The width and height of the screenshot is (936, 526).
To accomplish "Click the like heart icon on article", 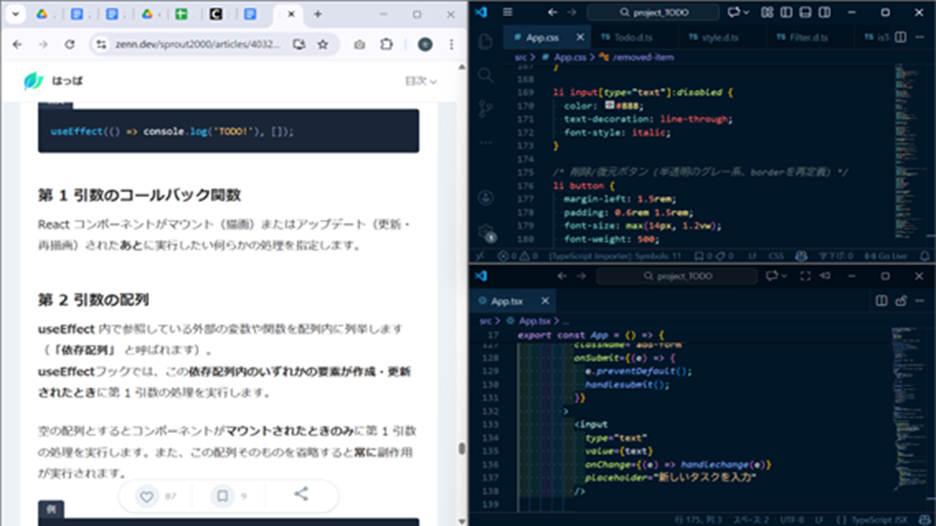I will point(146,496).
